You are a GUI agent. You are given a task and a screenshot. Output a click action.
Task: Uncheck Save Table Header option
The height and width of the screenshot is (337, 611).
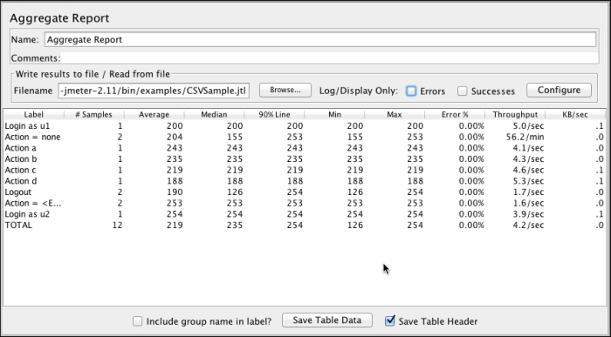tap(389, 320)
